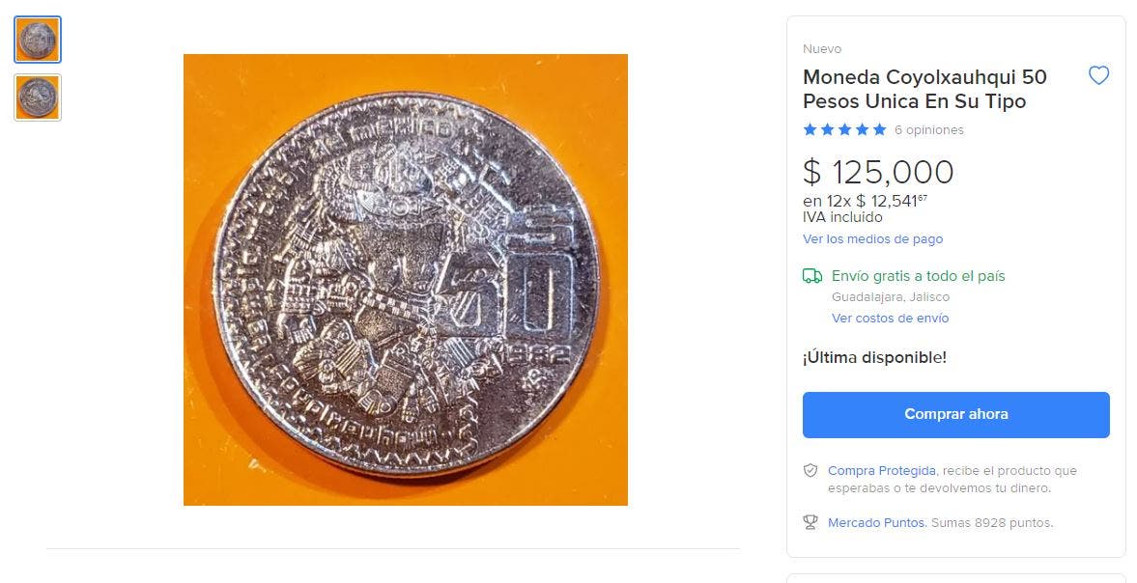The height and width of the screenshot is (583, 1137).
Task: Select the first coin thumbnail
Action: pos(38,40)
